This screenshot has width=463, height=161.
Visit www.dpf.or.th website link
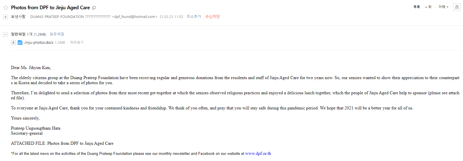(x=258, y=153)
